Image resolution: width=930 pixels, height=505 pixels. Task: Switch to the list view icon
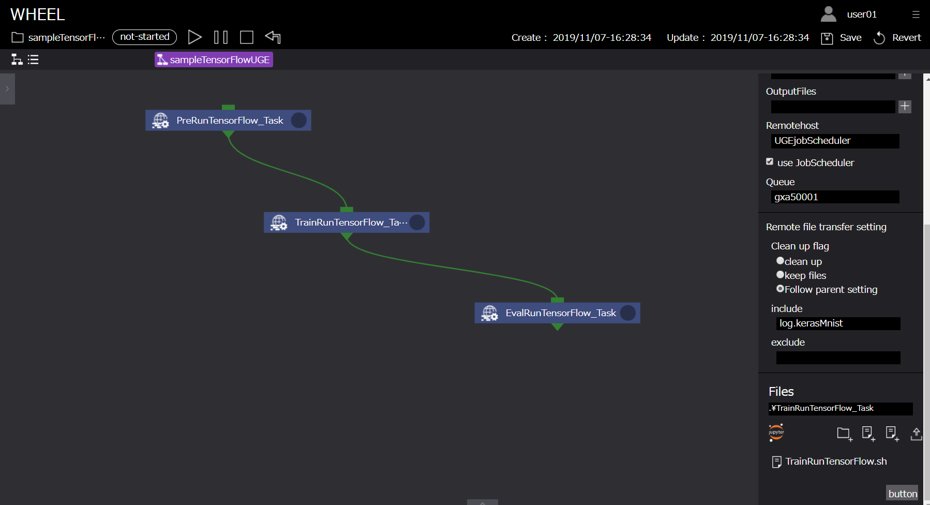click(x=33, y=60)
